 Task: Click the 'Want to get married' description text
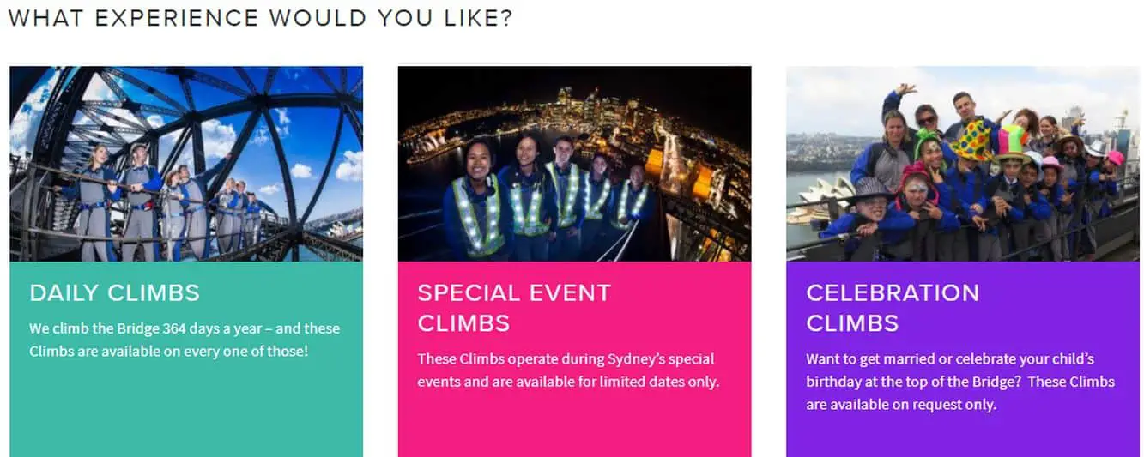[960, 382]
